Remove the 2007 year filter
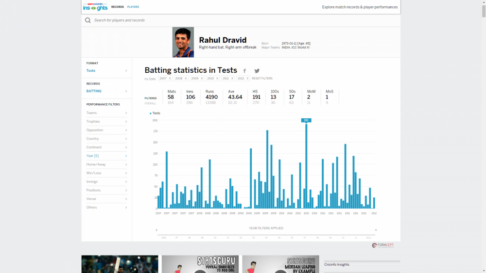This screenshot has height=273, width=486. [170, 79]
